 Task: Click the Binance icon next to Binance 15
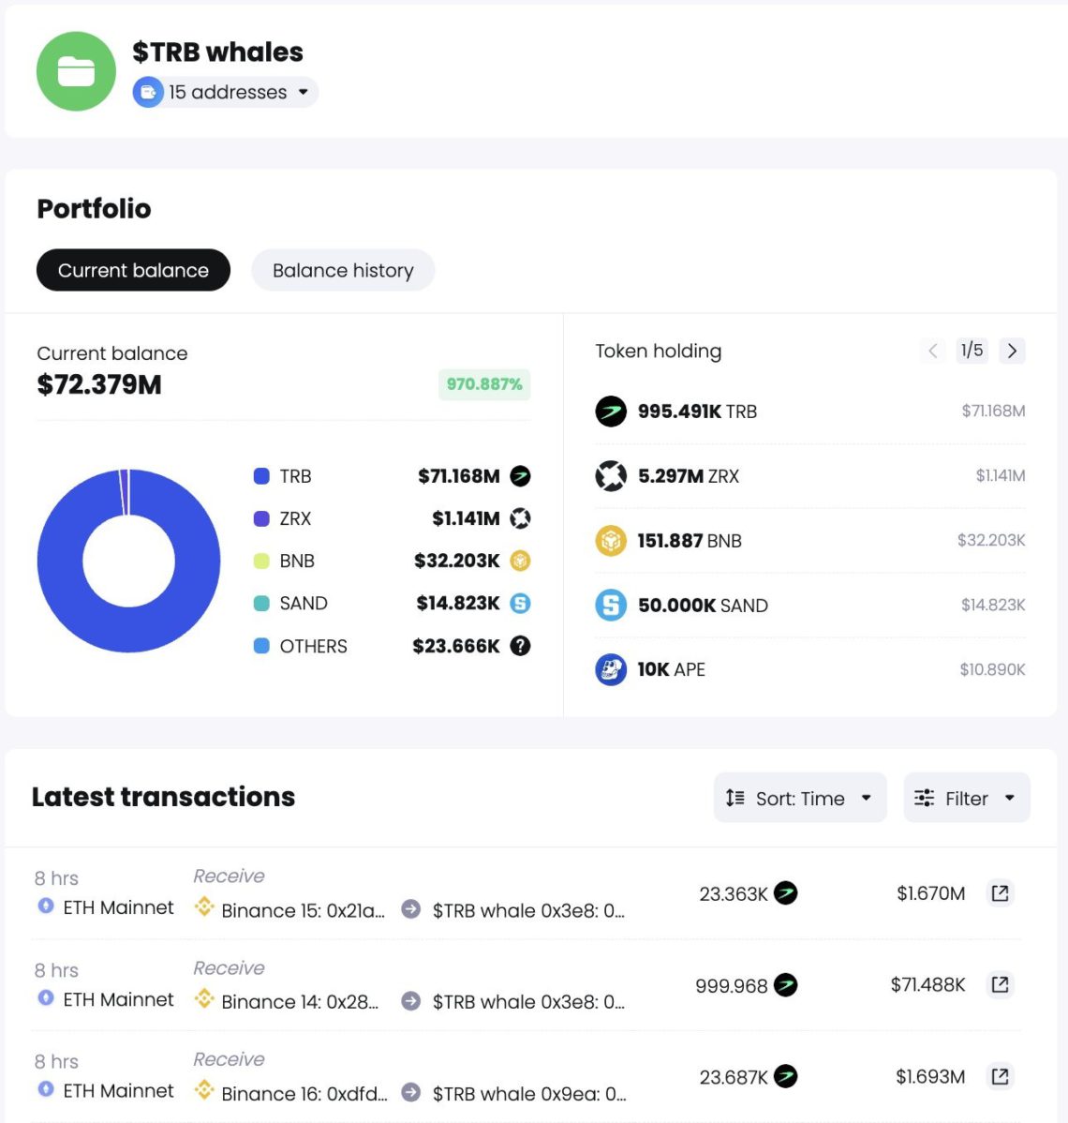204,907
